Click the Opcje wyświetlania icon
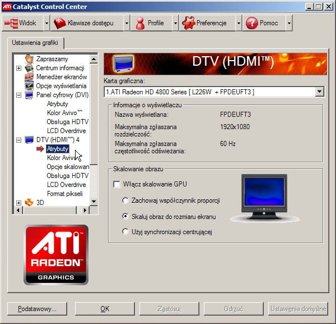The height and width of the screenshot is (324, 336). [x=29, y=86]
